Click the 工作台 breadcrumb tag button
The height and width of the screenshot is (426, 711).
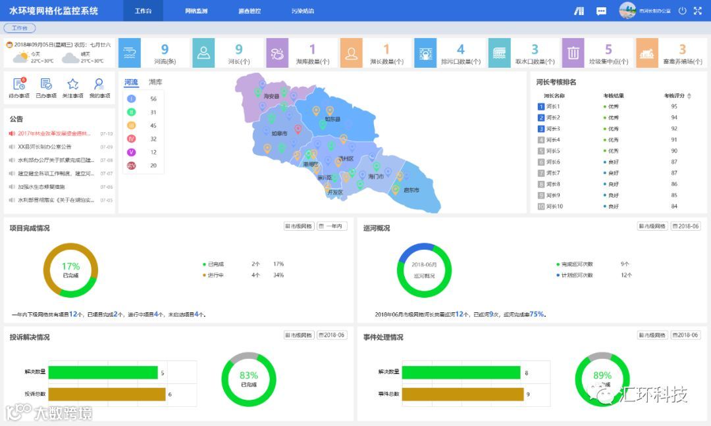(20, 28)
